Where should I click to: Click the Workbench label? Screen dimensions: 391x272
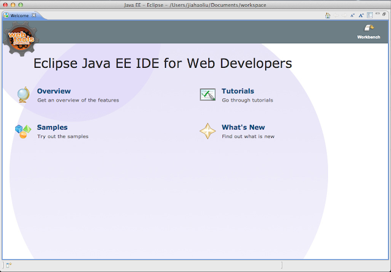(x=369, y=37)
